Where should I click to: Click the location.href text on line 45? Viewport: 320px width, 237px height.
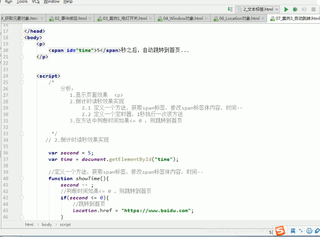92,211
